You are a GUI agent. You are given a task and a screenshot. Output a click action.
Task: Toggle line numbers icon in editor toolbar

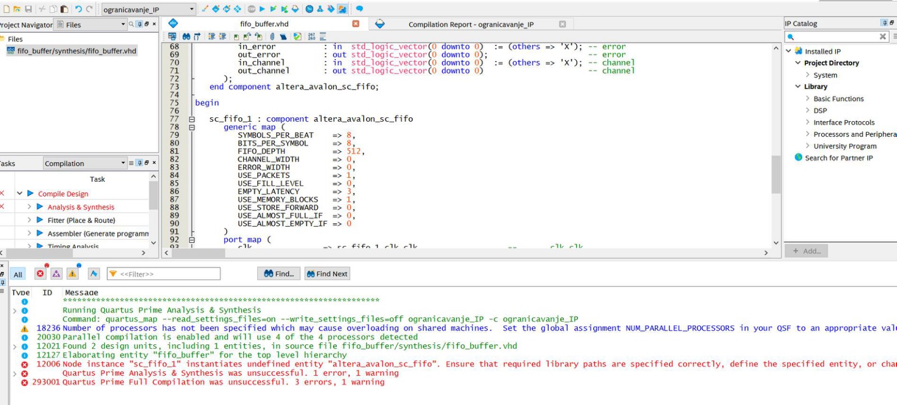[x=312, y=36]
